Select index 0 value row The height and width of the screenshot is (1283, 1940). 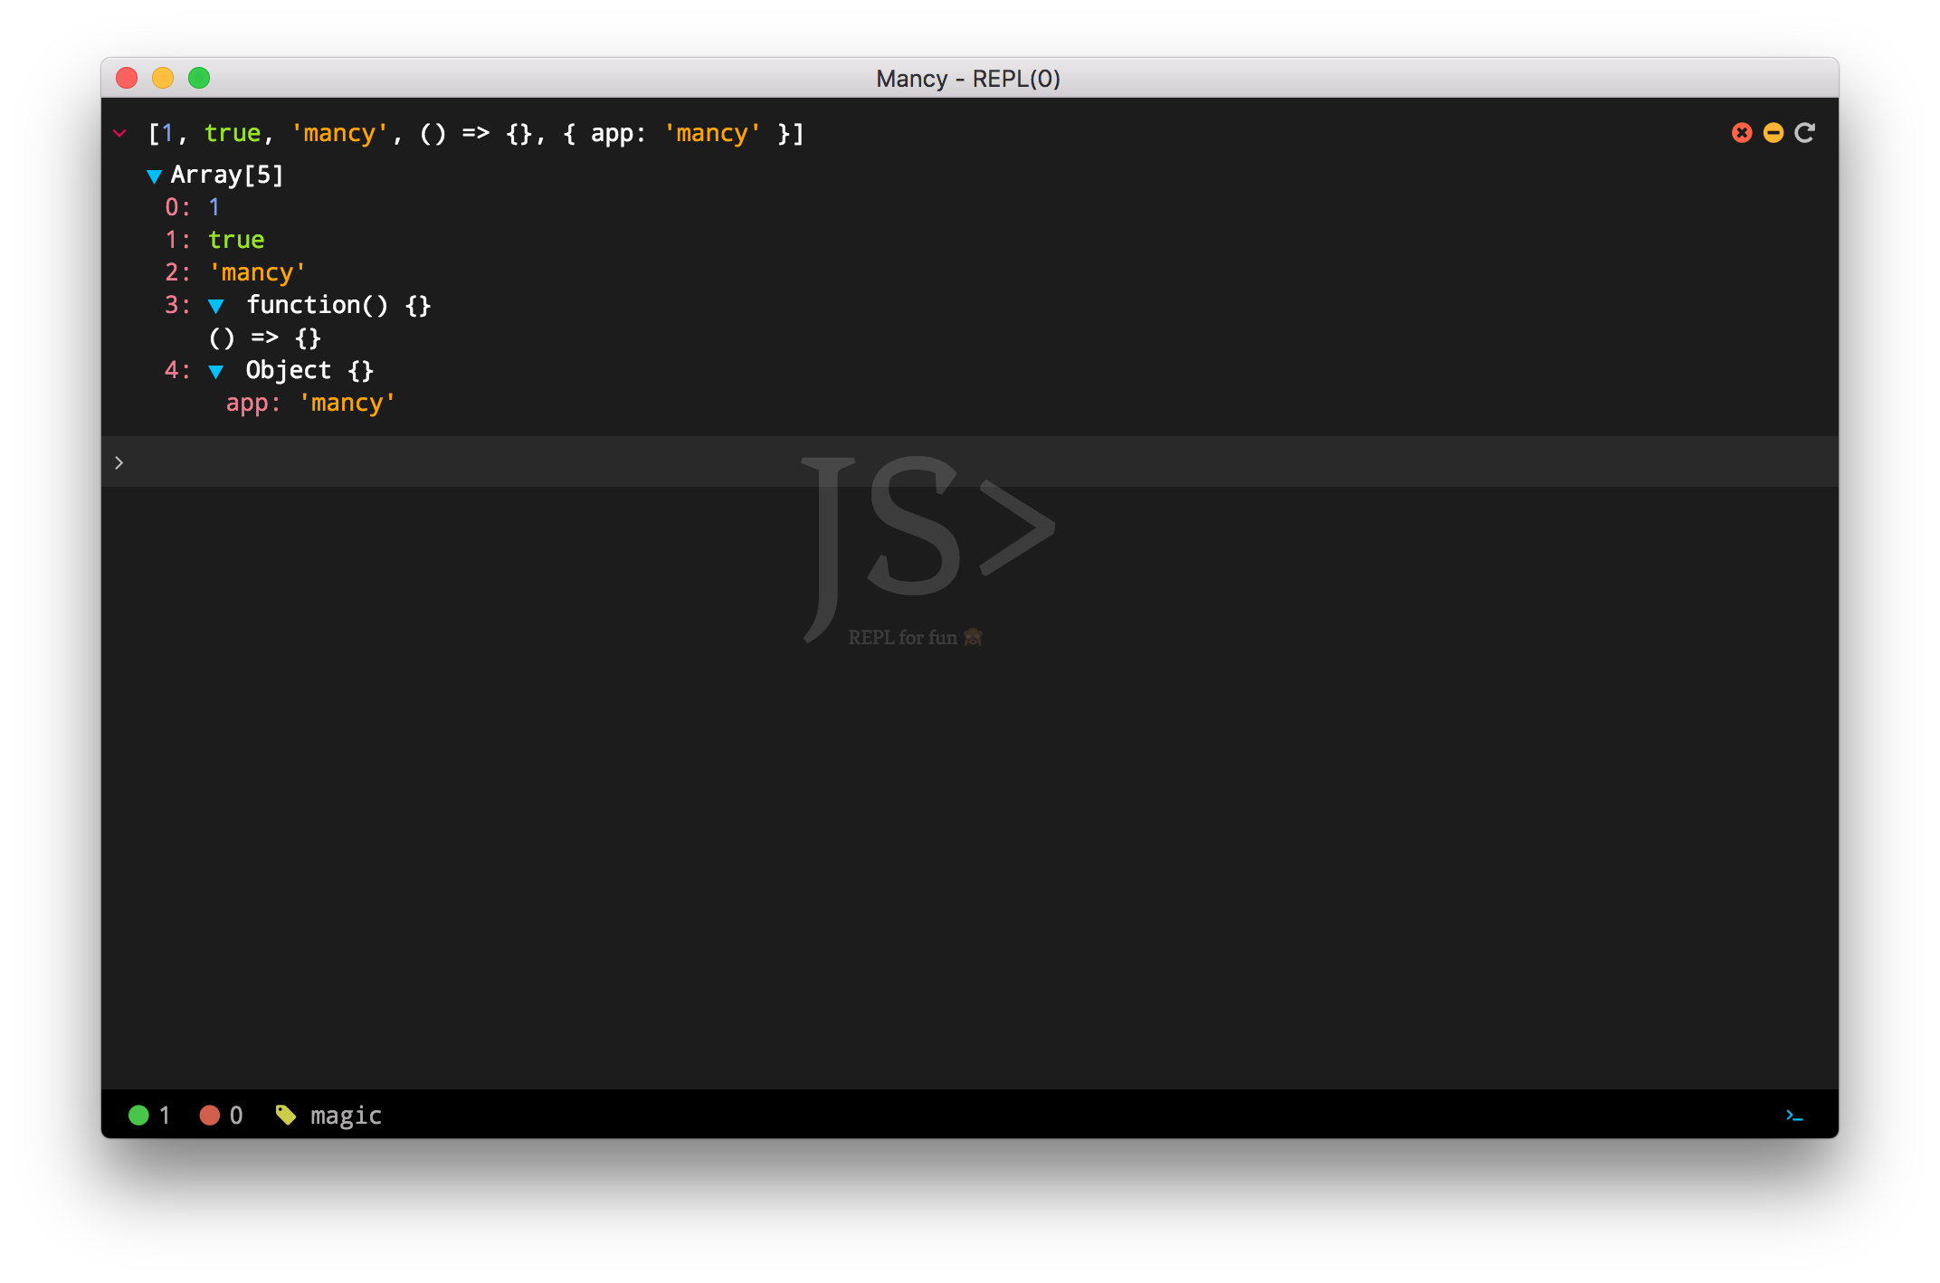214,207
